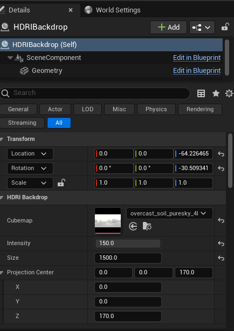234x331 pixels.
Task: Reset Location to default arrow
Action: pos(221,154)
